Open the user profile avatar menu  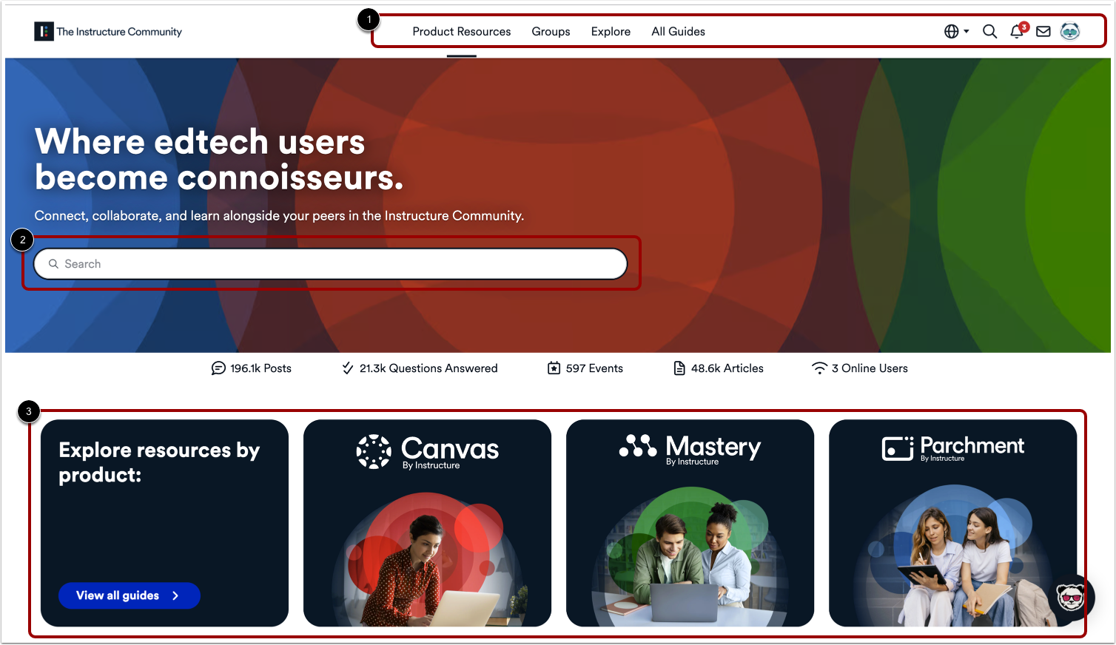(x=1070, y=31)
